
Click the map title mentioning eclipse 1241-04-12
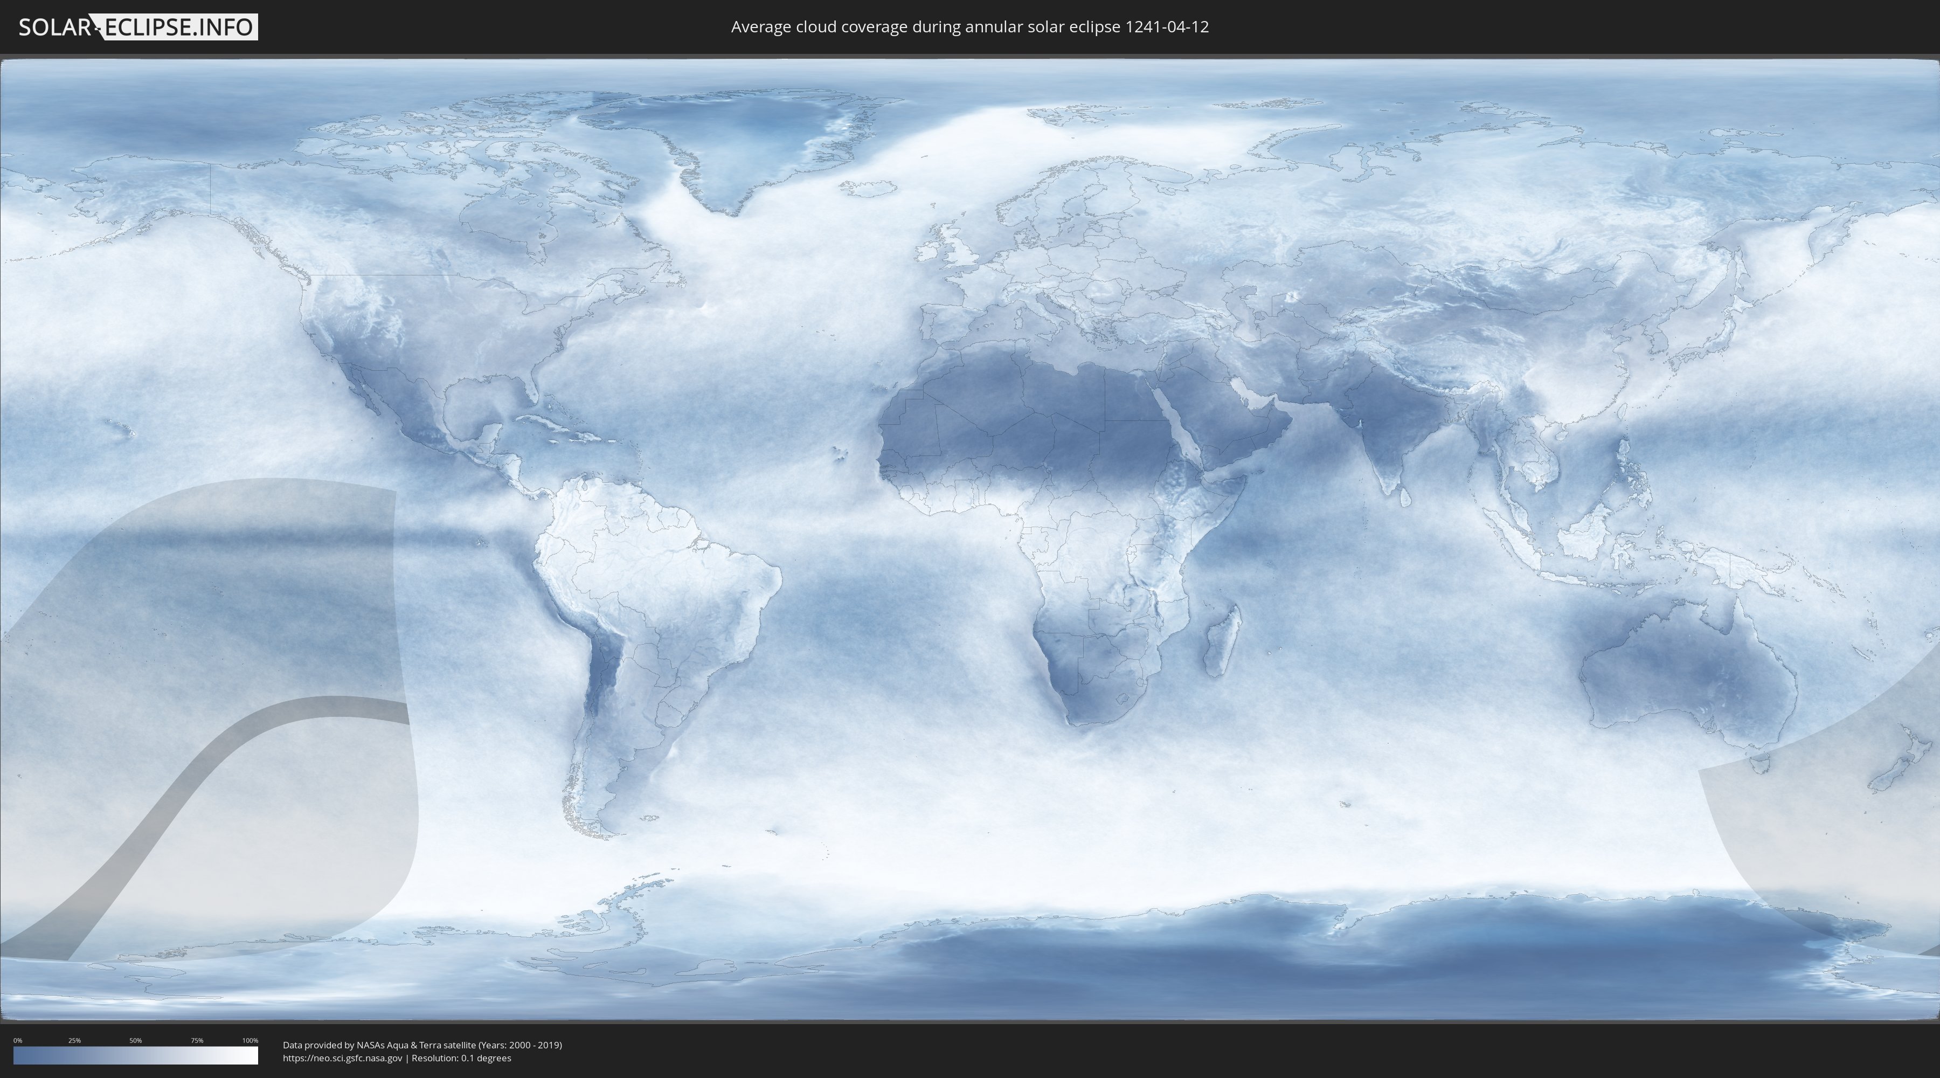[x=969, y=27]
